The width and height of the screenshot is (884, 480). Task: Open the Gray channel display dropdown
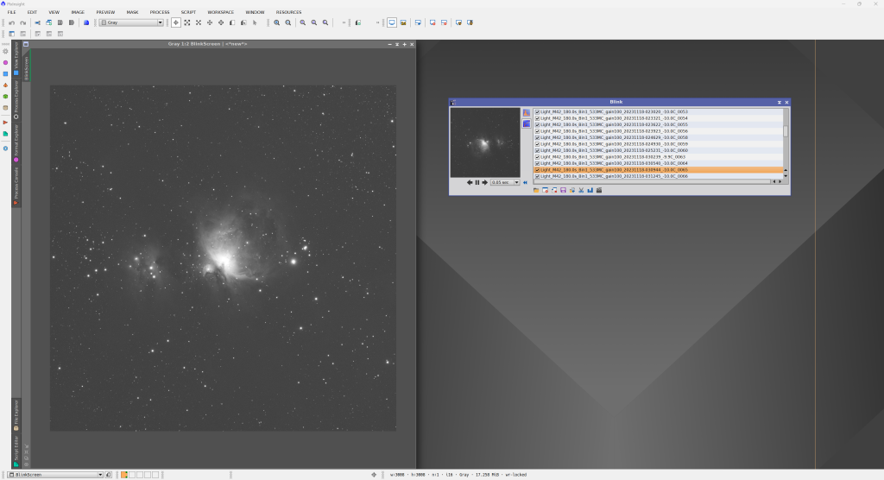pos(129,22)
